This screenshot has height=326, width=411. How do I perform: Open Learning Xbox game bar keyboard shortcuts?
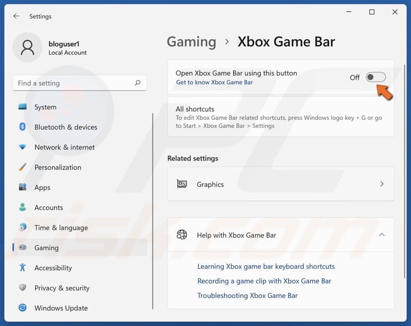coord(266,266)
